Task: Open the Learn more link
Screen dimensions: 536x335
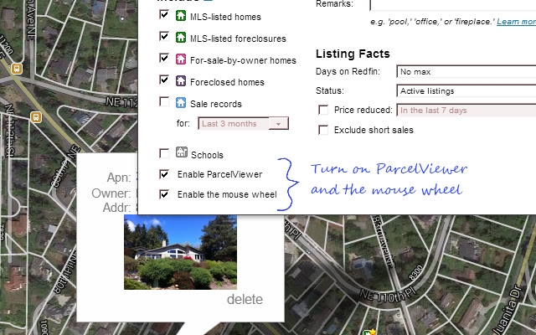Action: pyautogui.click(x=516, y=22)
